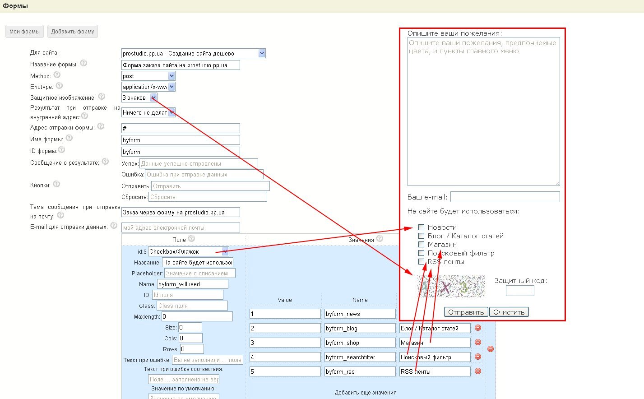
Task: Click the Очистить button in preview
Action: [509, 312]
